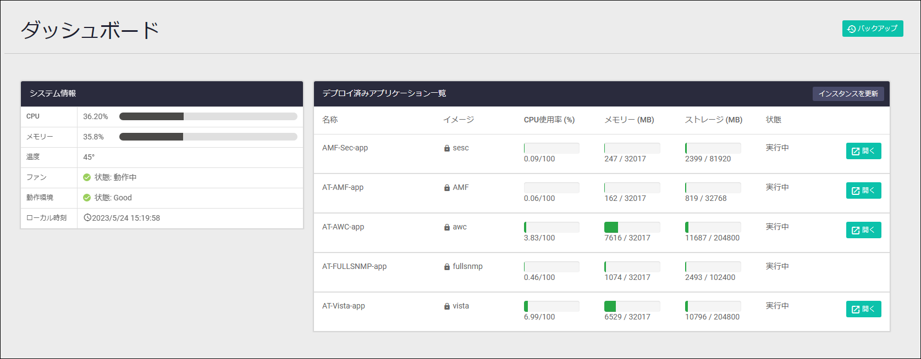Image resolution: width=921 pixels, height=359 pixels.
Task: Click the 状態 column header
Action: [774, 120]
